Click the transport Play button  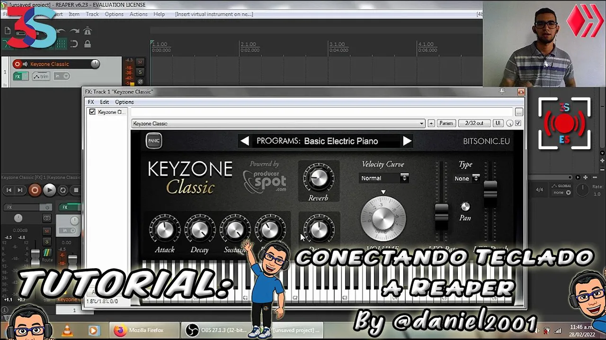[49, 190]
